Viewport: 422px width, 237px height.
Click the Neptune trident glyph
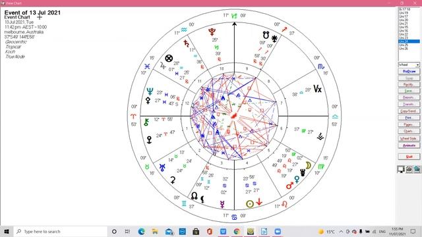coord(150,92)
